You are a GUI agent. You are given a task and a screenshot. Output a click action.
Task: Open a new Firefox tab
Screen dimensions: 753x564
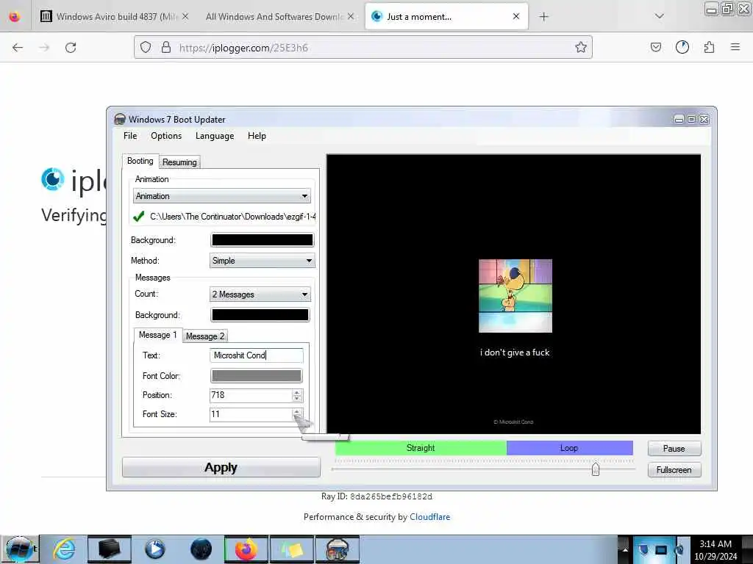tap(543, 17)
